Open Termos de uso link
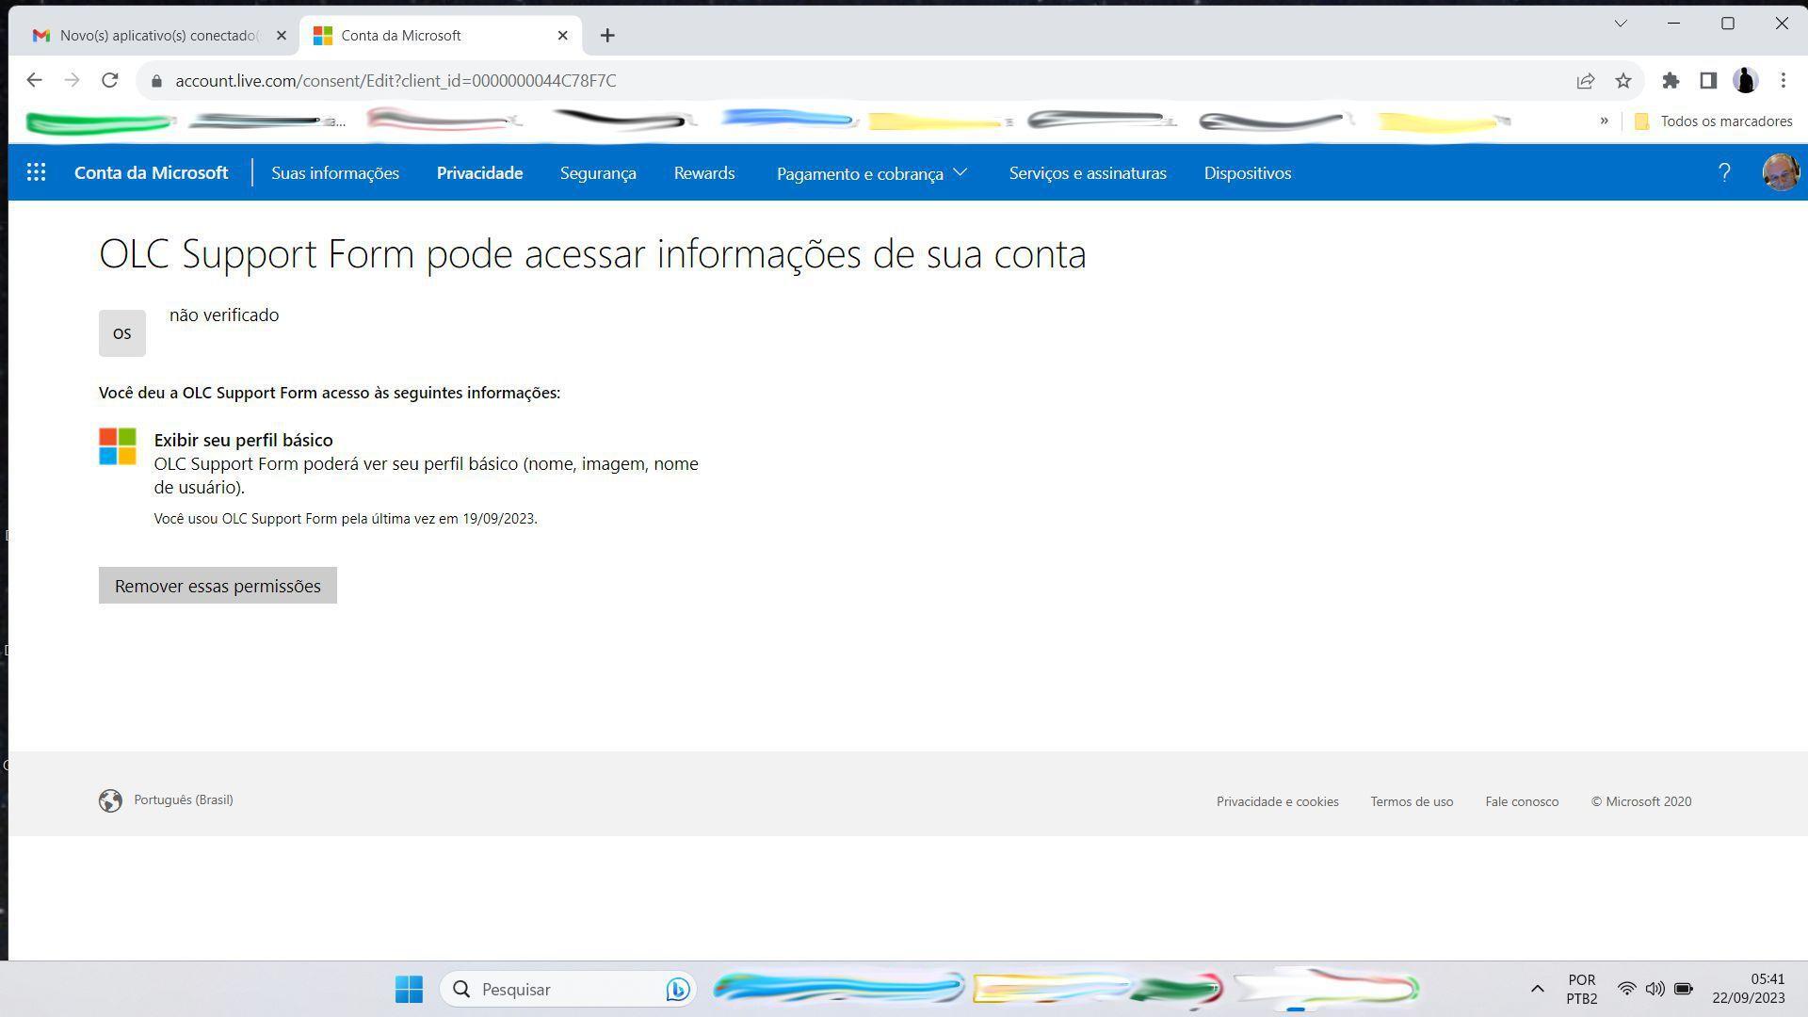Screen dimensions: 1808x1017 click(x=1412, y=802)
